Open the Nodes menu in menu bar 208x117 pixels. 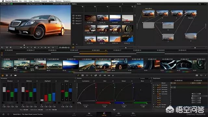coord(51,1)
